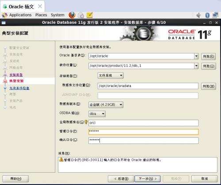Image resolution: width=221 pixels, height=185 pixels.
Task: Browse for database file location
Action: (x=209, y=86)
